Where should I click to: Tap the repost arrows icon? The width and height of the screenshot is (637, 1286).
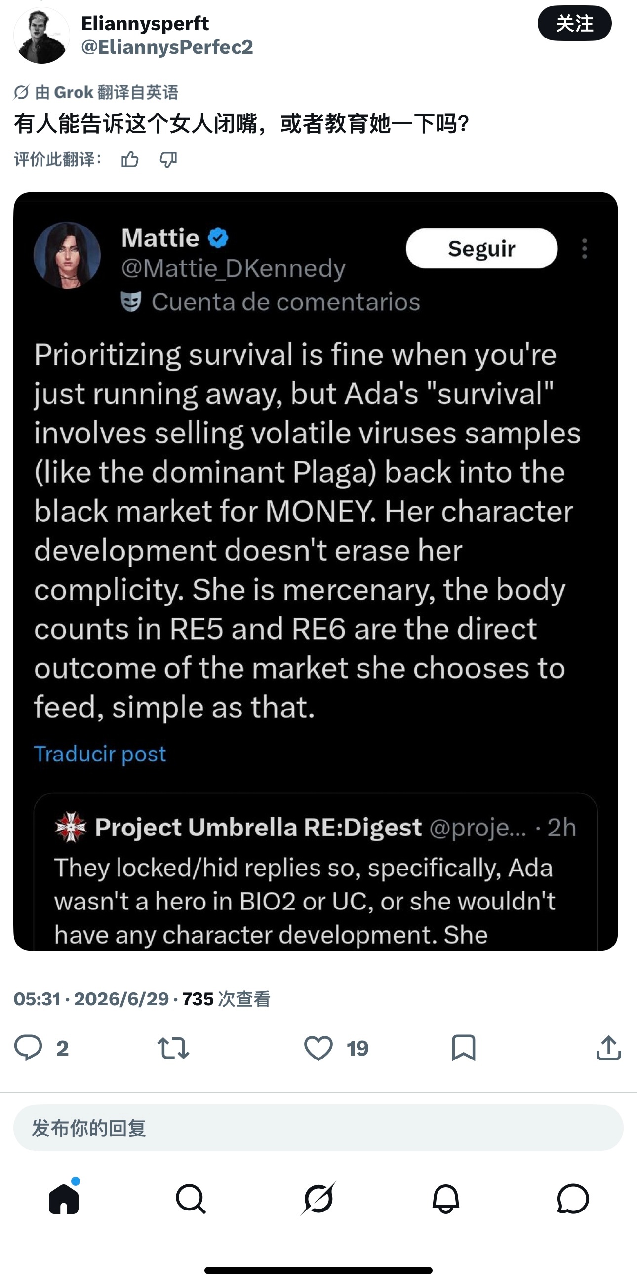tap(173, 1047)
